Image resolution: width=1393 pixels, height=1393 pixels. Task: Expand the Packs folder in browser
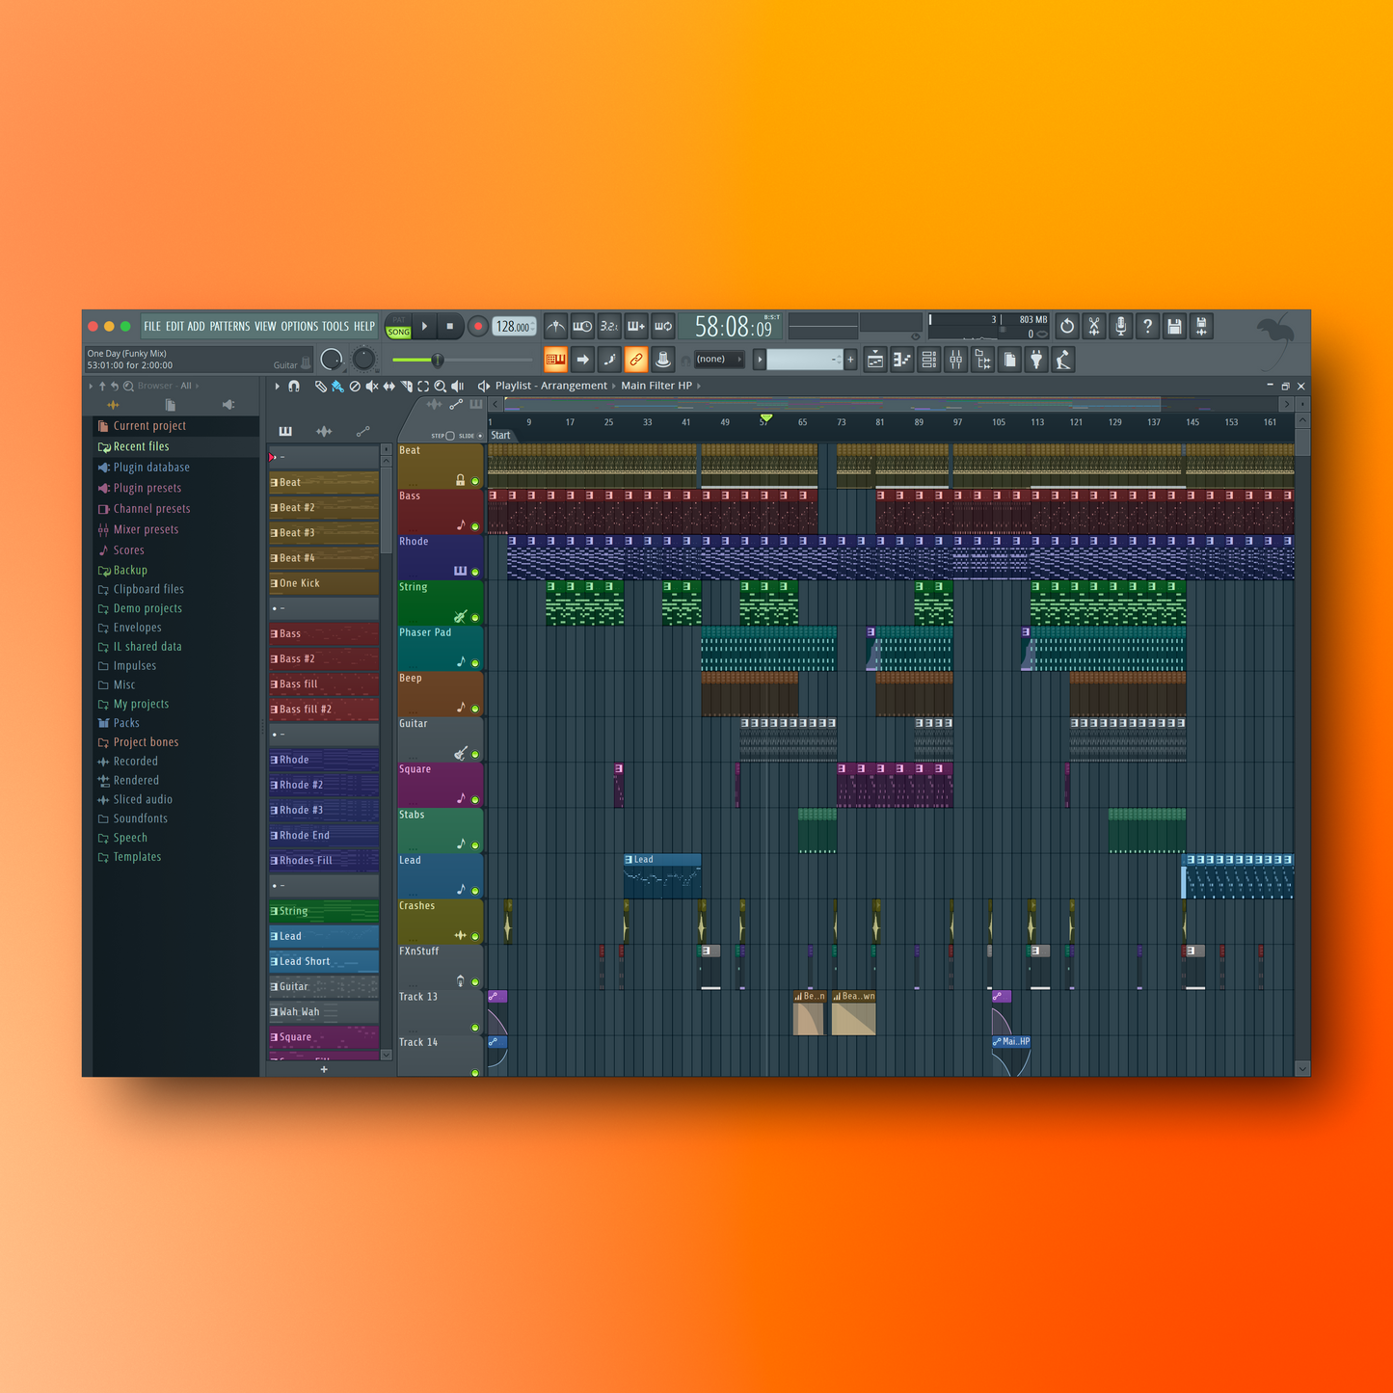[x=126, y=724]
